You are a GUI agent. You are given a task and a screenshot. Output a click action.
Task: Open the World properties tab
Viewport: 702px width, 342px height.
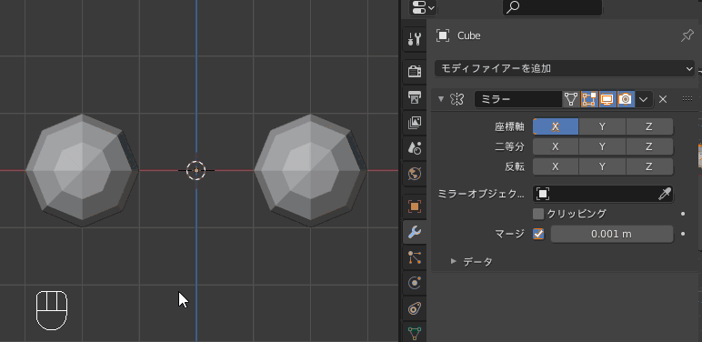pyautogui.click(x=415, y=173)
